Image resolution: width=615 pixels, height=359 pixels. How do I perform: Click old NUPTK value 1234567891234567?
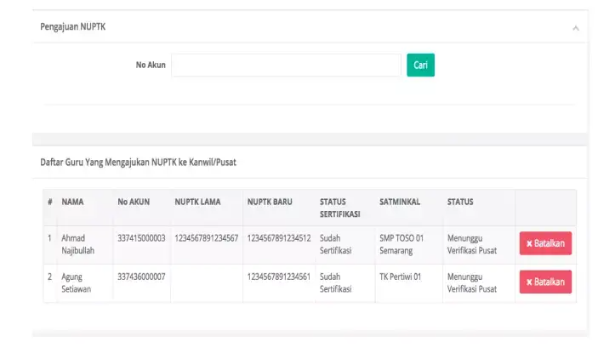click(206, 238)
